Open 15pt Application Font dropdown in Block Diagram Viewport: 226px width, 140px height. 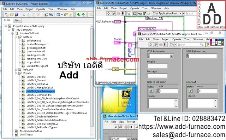coord(180,13)
